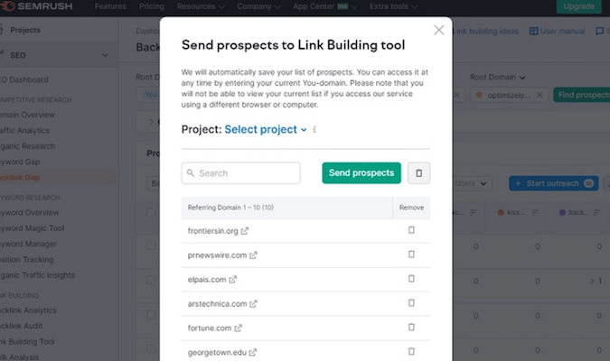The width and height of the screenshot is (610, 361).
Task: Click the green Upgrade button
Action: coord(578,6)
